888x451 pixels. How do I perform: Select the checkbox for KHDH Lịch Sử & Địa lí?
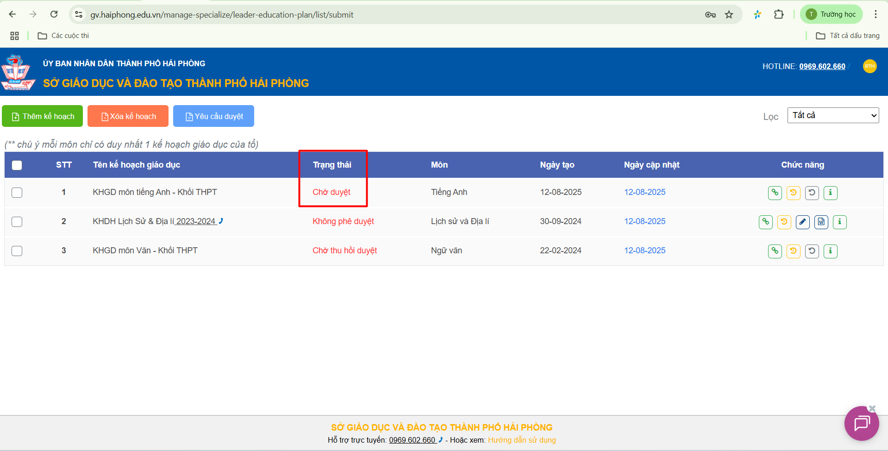[17, 222]
